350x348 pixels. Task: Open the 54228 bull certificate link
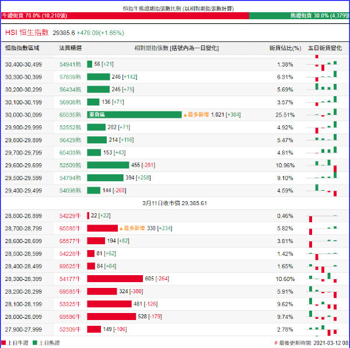70,254
